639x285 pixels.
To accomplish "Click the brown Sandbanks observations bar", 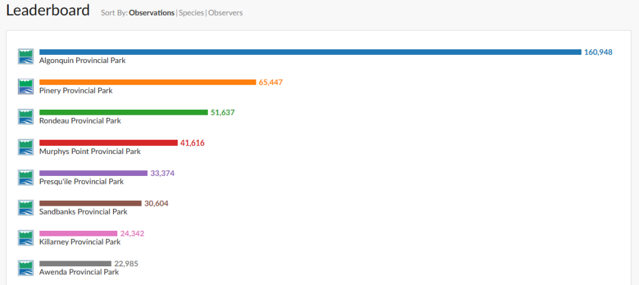I will click(x=90, y=203).
